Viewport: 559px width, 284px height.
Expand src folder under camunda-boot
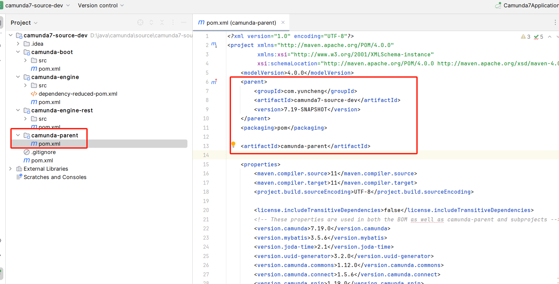pos(25,60)
